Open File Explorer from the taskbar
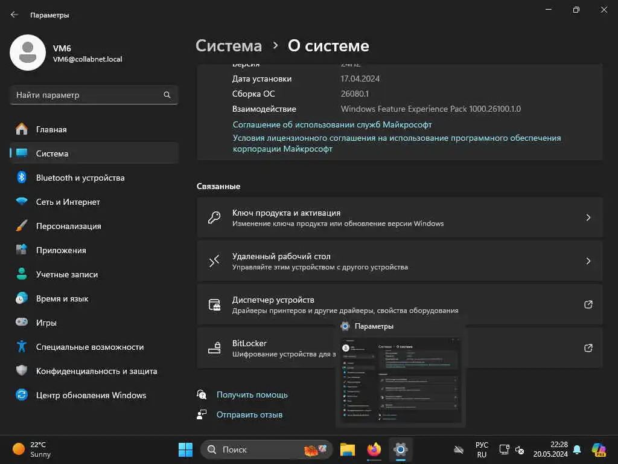618x464 pixels. [347, 449]
